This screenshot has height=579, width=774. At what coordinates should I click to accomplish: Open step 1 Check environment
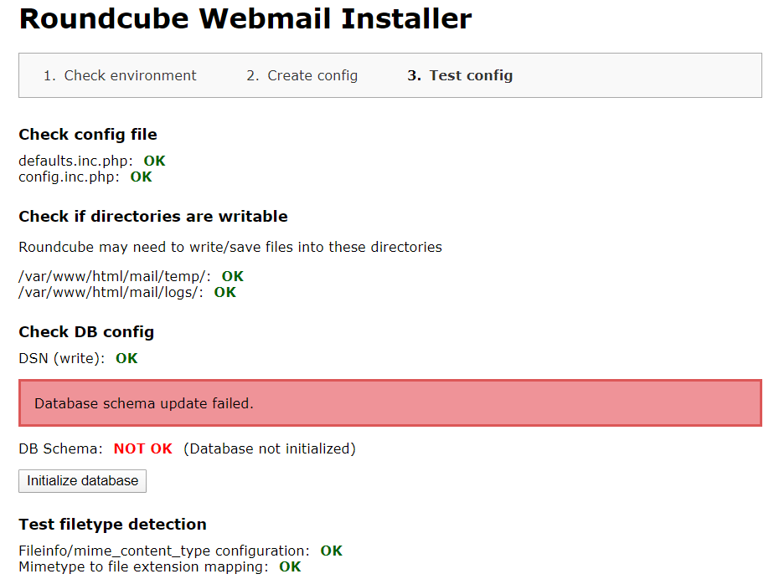click(121, 74)
